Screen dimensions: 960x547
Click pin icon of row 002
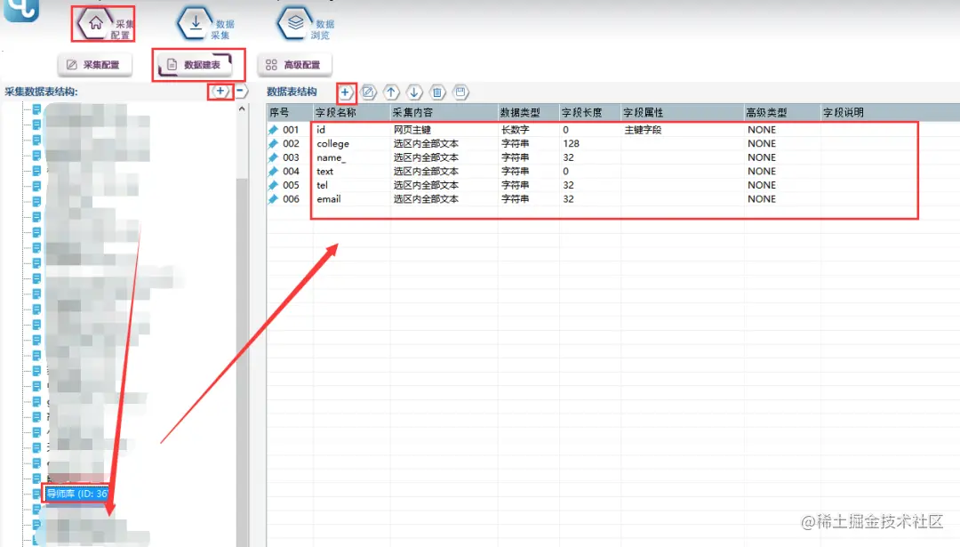(274, 143)
